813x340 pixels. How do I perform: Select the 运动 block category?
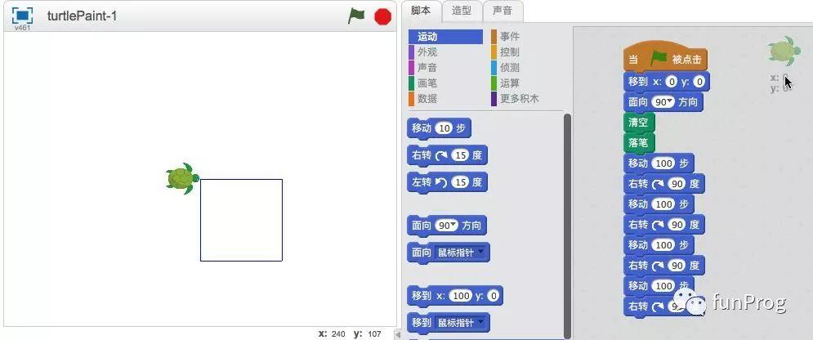coord(445,37)
